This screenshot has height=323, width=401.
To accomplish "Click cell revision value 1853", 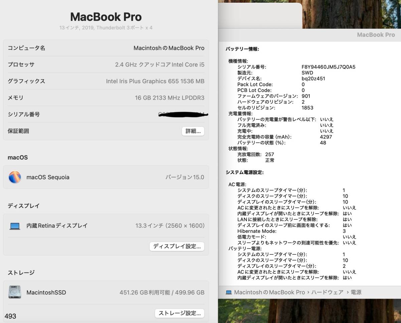I will click(307, 108).
